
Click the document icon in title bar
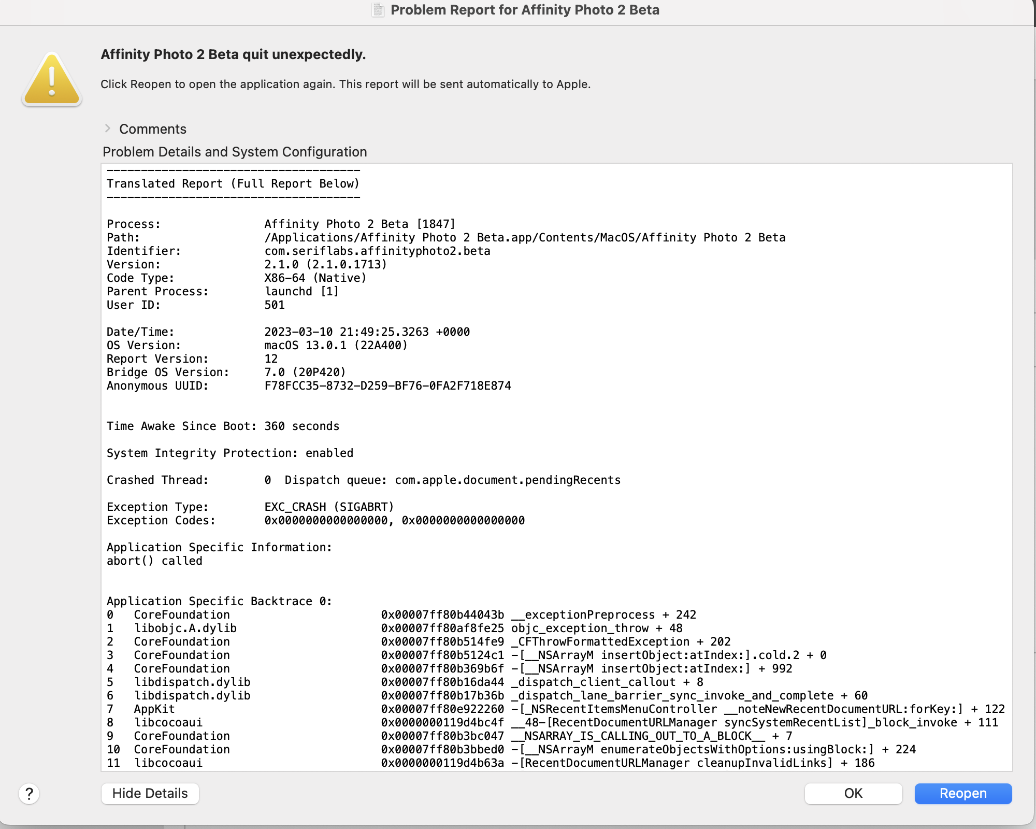(378, 10)
